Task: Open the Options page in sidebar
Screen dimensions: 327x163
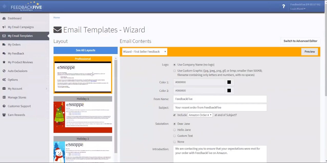Action: click(13, 80)
